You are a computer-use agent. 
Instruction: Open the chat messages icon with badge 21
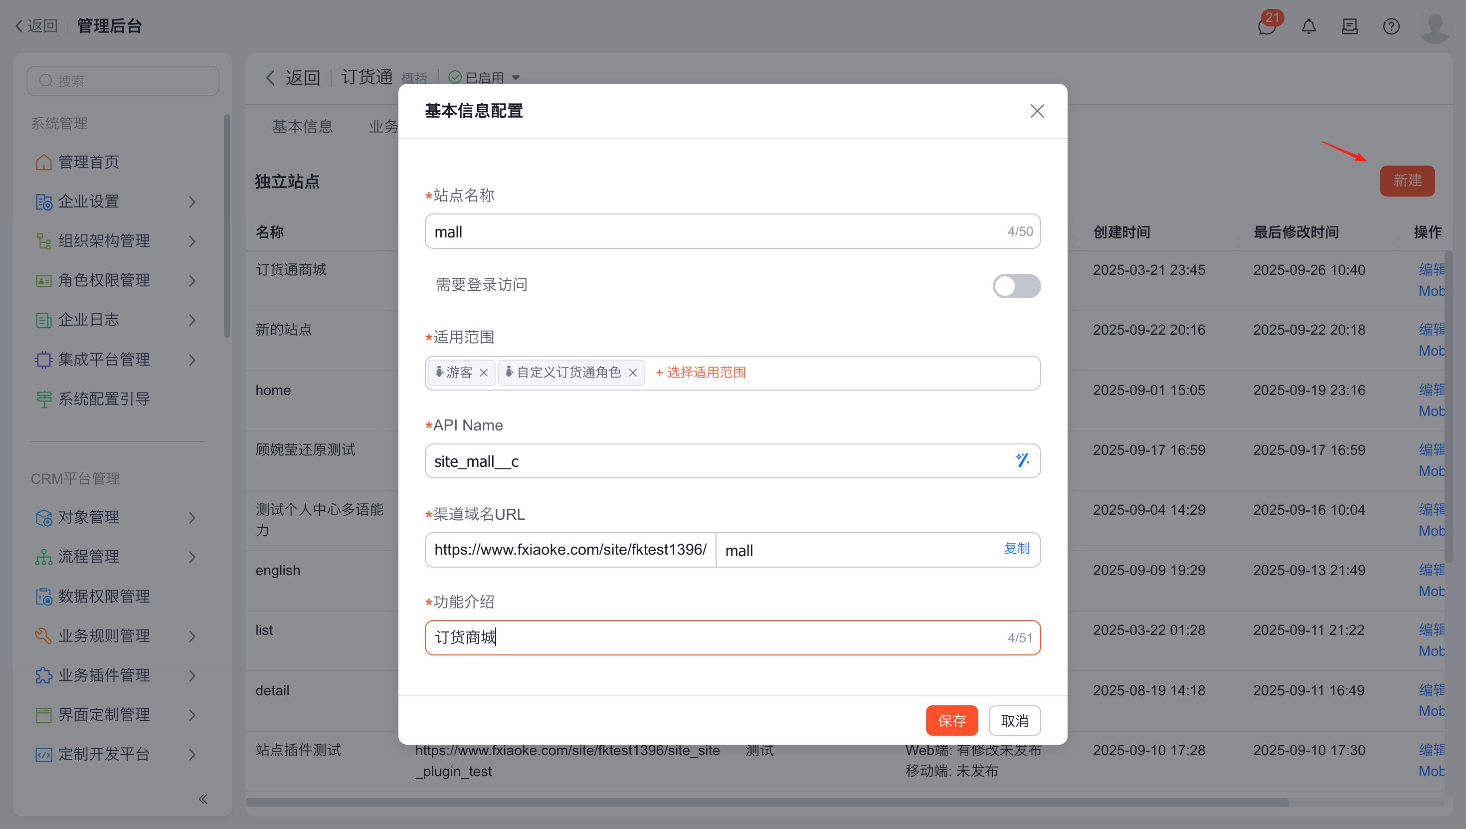(1267, 26)
